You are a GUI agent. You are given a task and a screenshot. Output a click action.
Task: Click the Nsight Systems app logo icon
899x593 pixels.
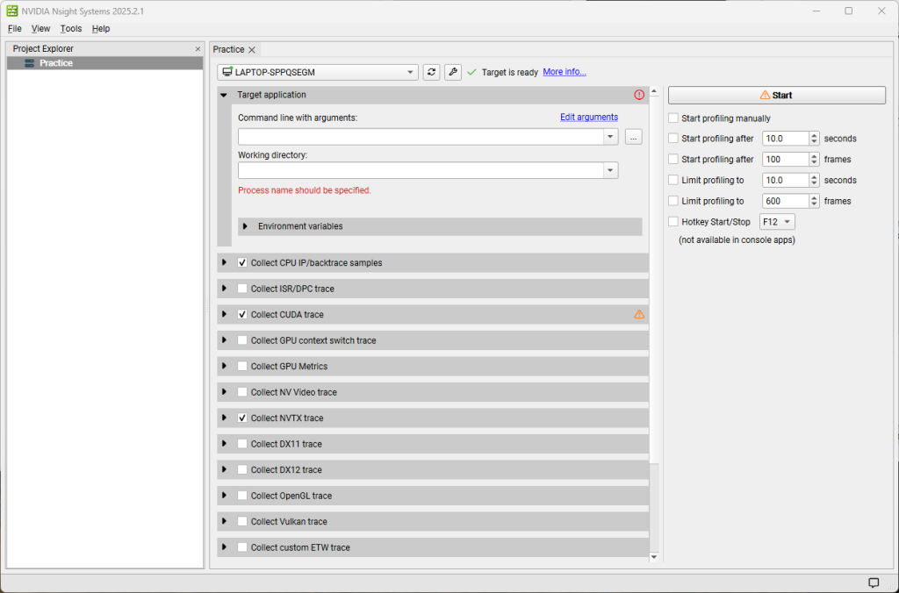point(11,11)
